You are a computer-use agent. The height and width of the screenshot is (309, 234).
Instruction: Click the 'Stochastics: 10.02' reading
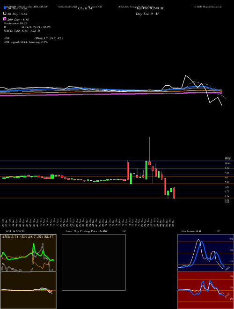[x=15, y=23]
